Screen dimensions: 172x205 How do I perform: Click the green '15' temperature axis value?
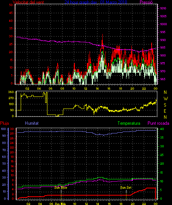(x=162, y=173)
